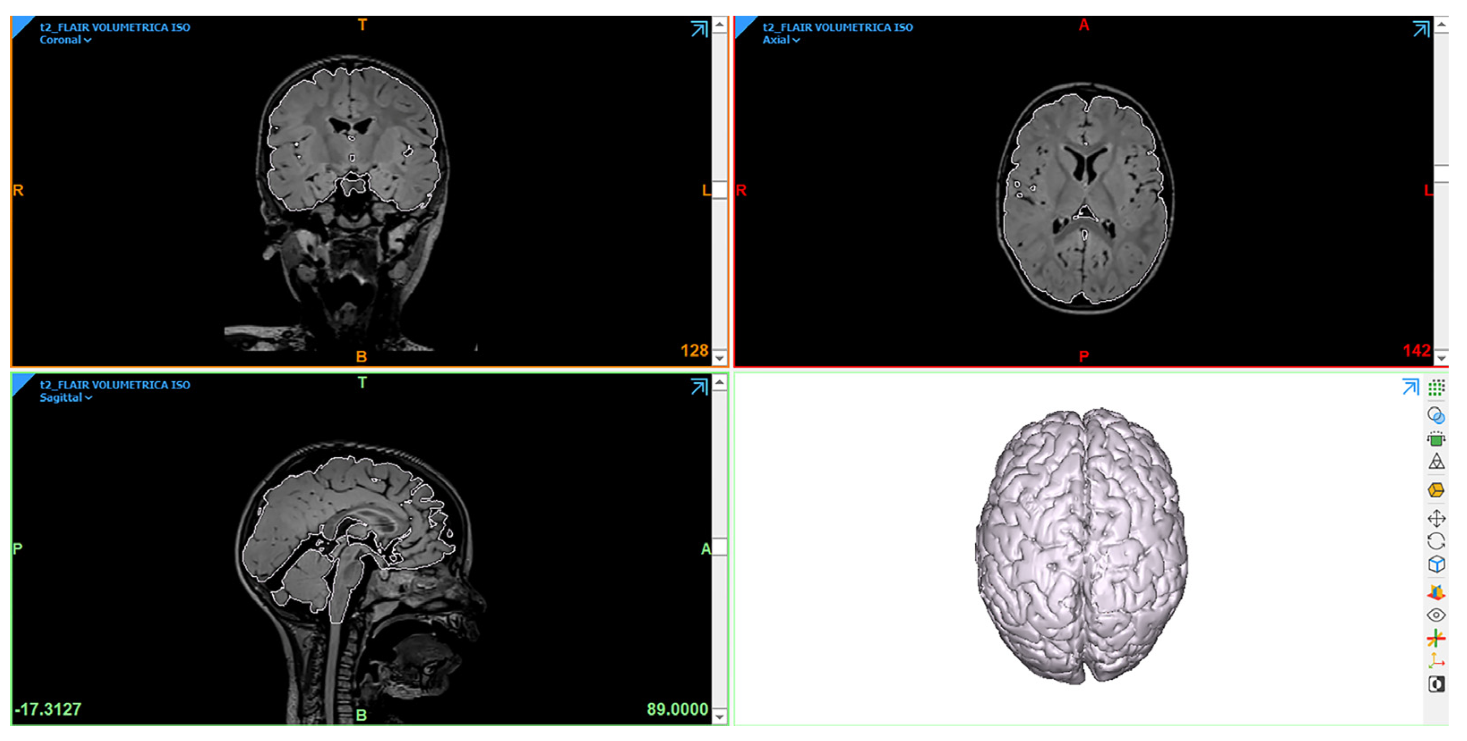Activate the circular rotate tool
The height and width of the screenshot is (741, 1467).
[x=1436, y=541]
